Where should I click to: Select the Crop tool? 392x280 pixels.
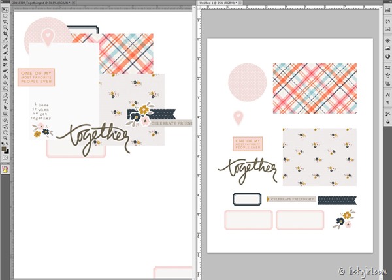(x=5, y=34)
